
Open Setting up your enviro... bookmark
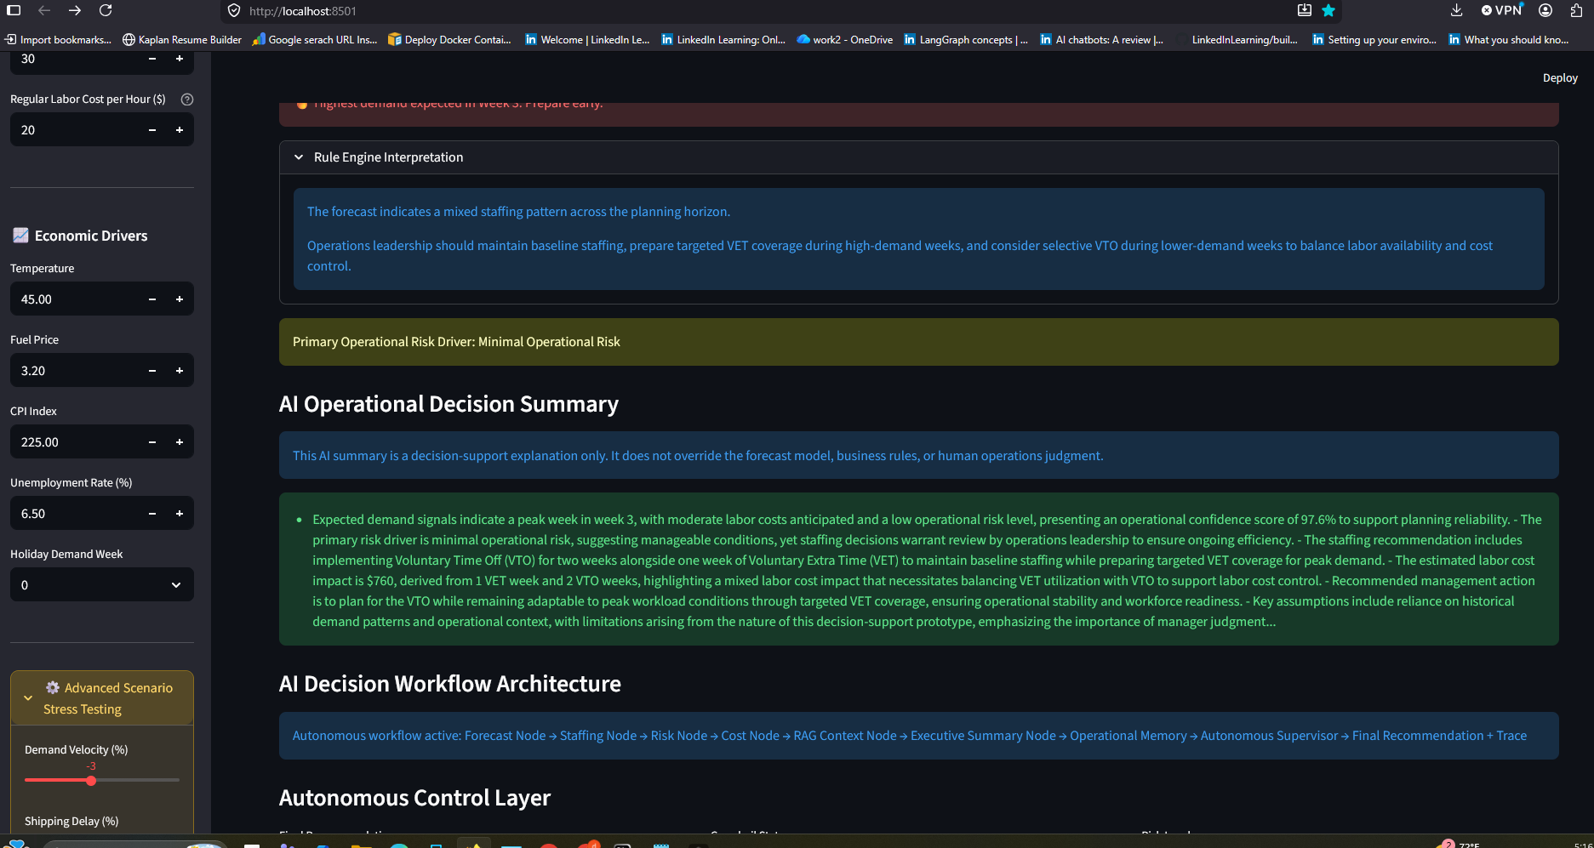pos(1374,39)
